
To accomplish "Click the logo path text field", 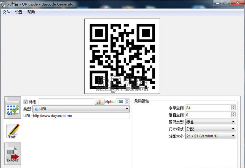I will pos(66,102).
